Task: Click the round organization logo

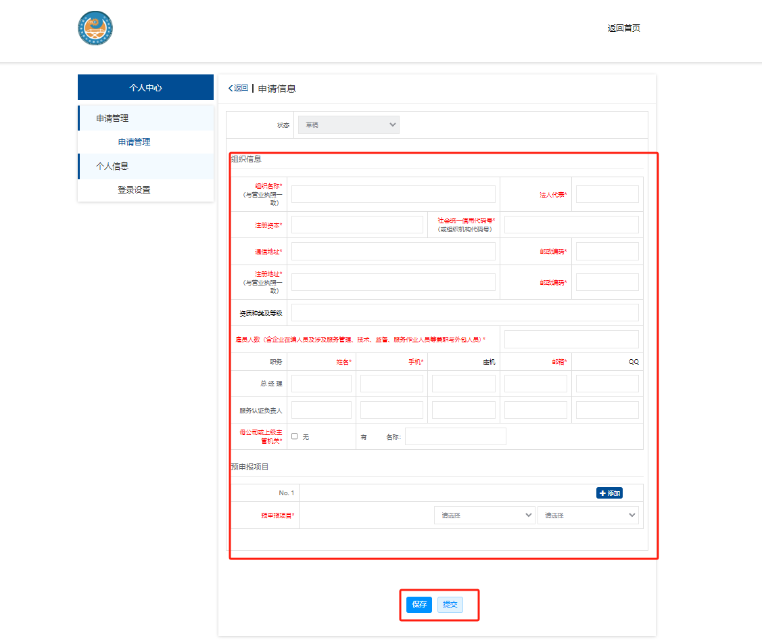Action: coord(95,28)
